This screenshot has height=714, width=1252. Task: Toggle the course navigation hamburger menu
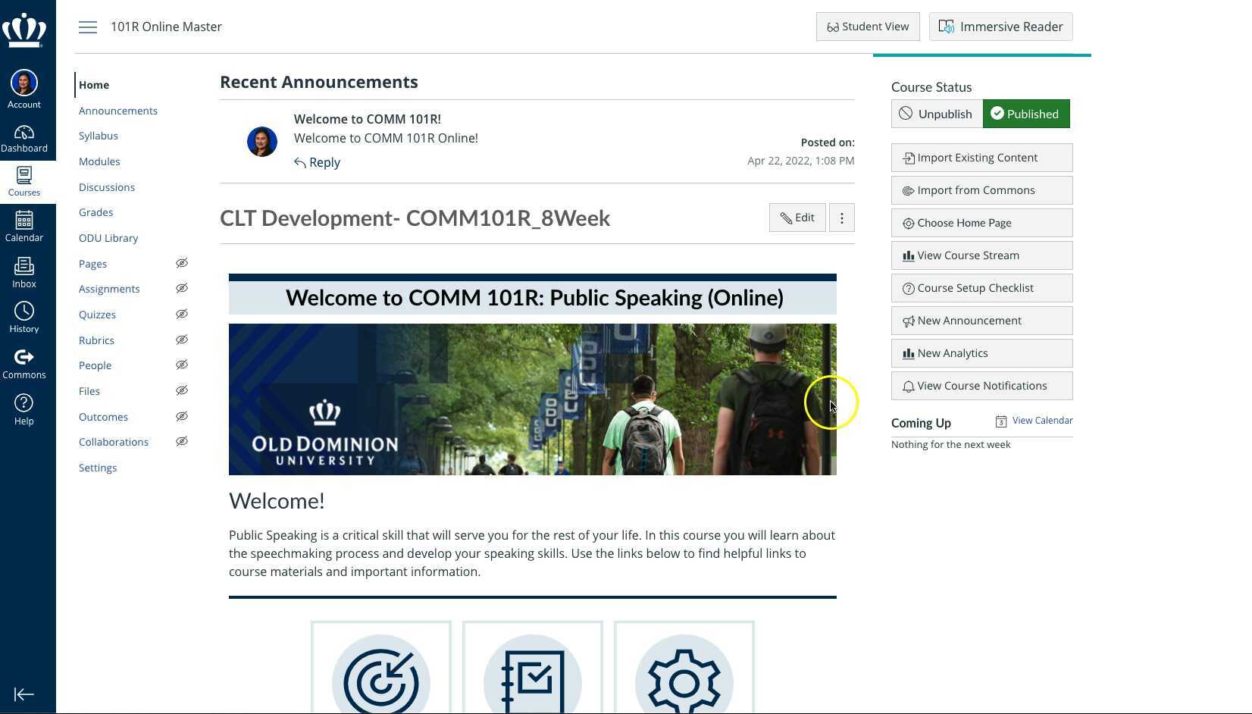(x=88, y=27)
